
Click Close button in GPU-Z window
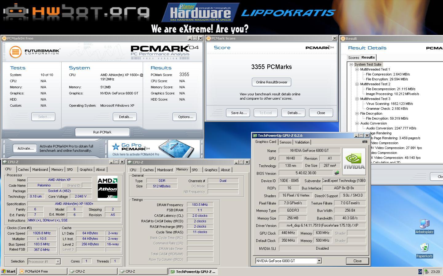pos(357,261)
